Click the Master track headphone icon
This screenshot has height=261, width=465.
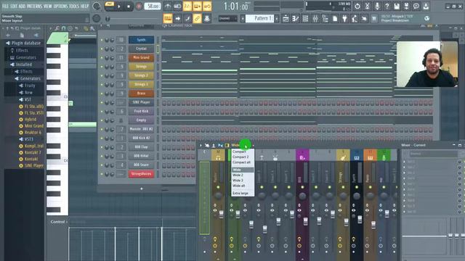coord(218,158)
